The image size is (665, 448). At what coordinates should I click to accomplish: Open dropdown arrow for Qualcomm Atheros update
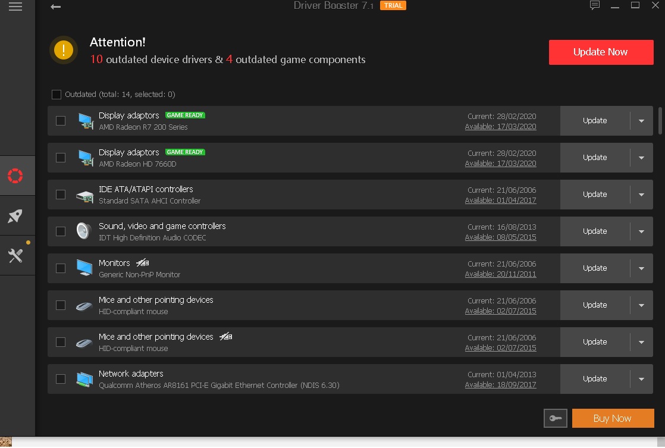click(641, 379)
